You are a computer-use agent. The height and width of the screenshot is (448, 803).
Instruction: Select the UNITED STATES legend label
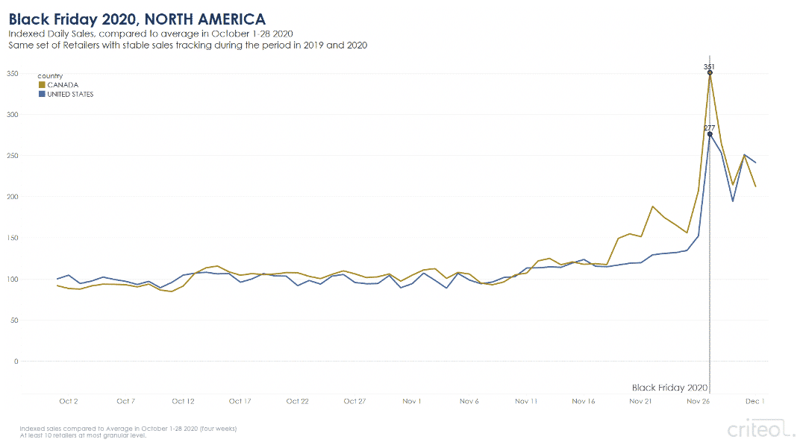pyautogui.click(x=71, y=94)
